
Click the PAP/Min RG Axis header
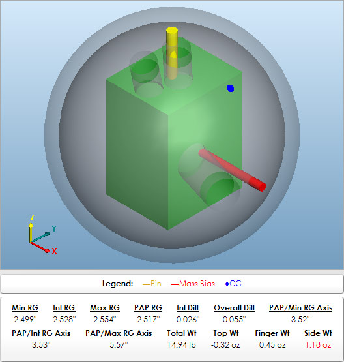[x=300, y=308]
